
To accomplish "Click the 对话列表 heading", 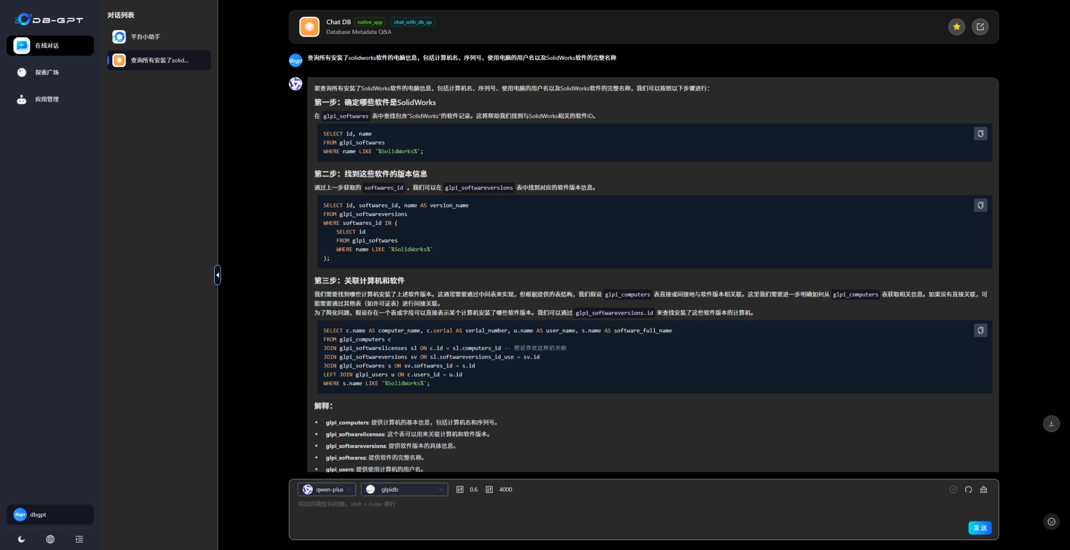I will coord(121,15).
